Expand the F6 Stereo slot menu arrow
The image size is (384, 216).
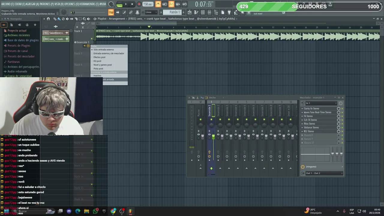[x=302, y=116]
